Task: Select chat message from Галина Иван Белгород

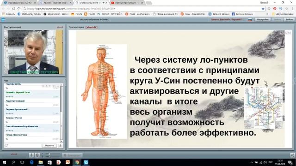Action: (32, 137)
